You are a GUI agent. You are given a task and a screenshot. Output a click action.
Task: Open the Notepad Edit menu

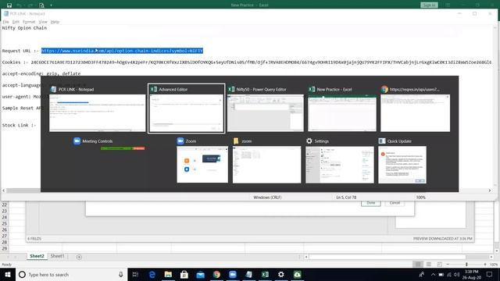16,22
